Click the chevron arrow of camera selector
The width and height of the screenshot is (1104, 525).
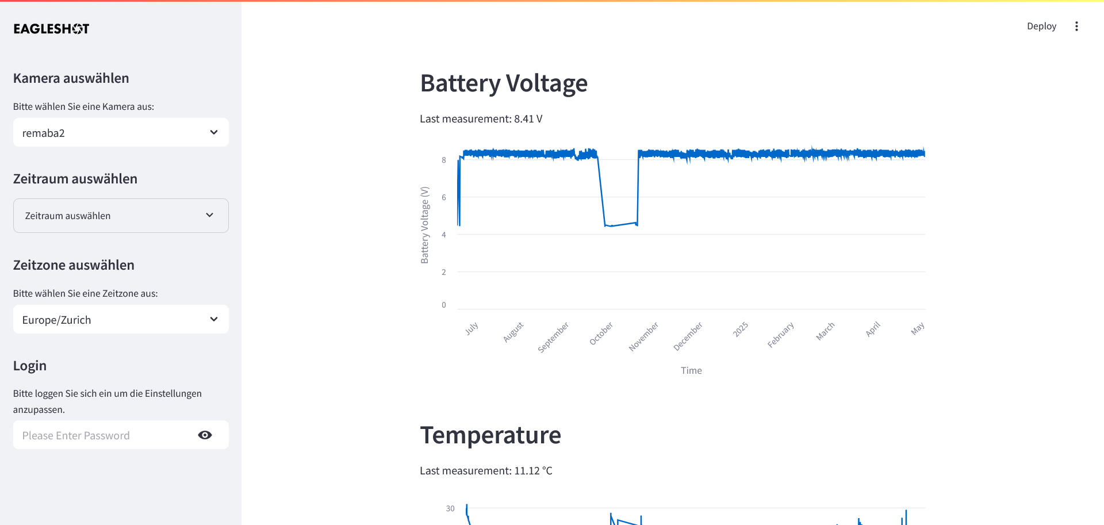[x=214, y=132]
